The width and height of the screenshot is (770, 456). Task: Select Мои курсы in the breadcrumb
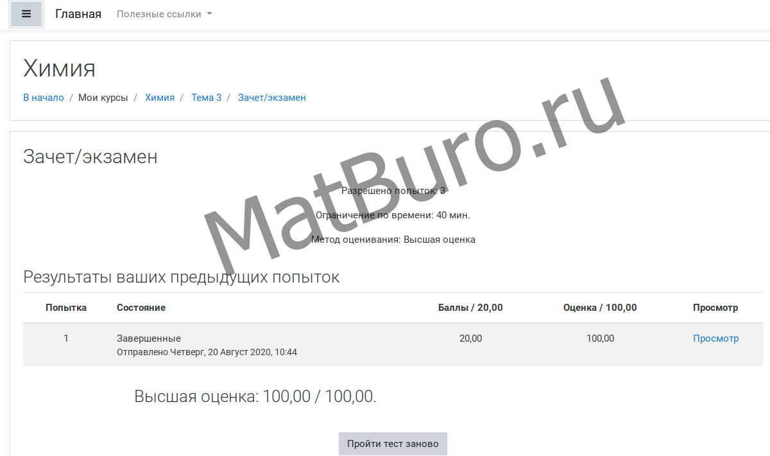pos(103,98)
